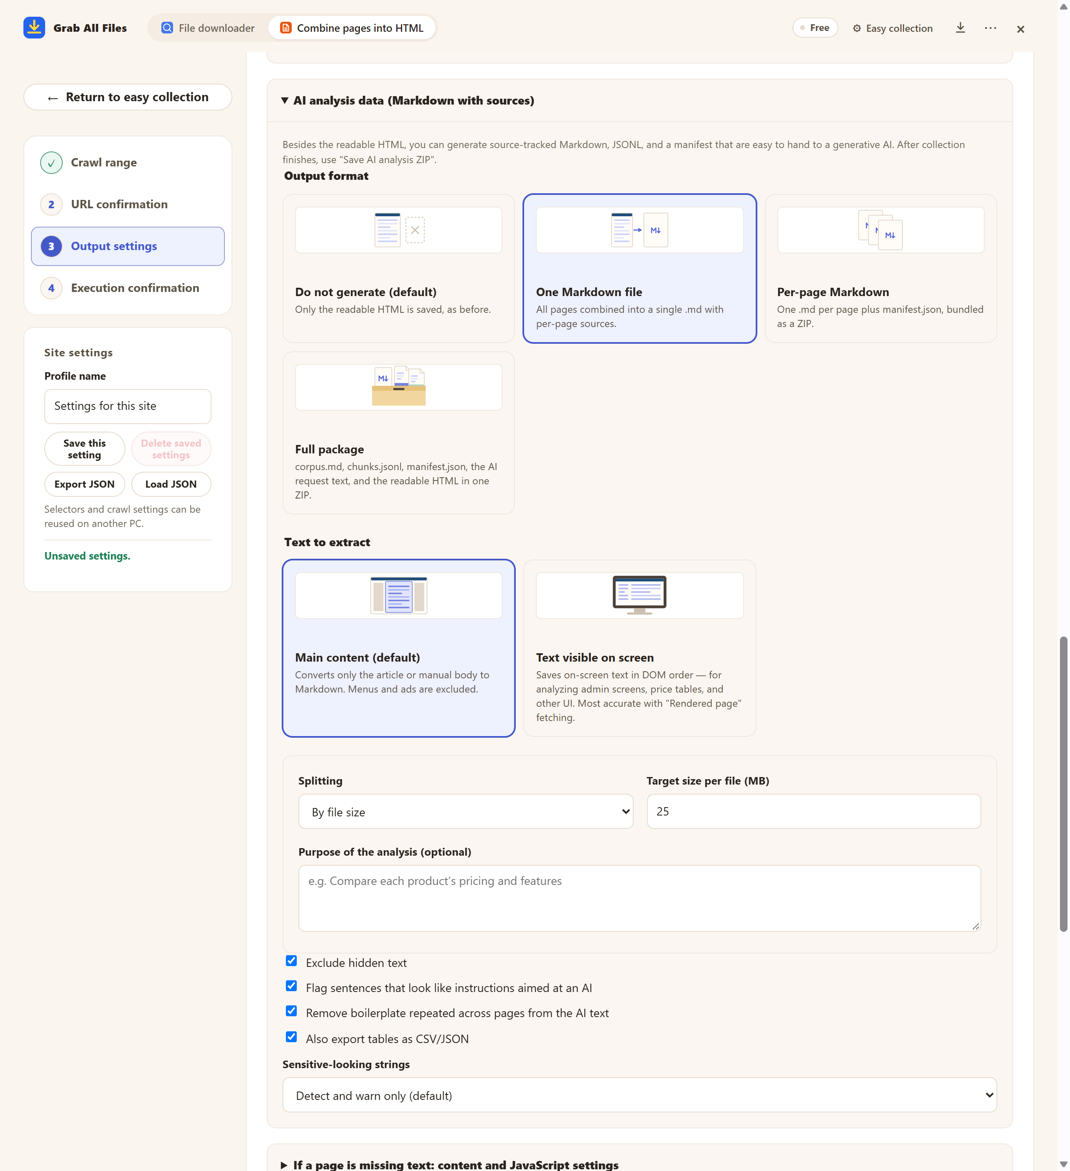Click the vertical scrollbar thumb
Image resolution: width=1070 pixels, height=1171 pixels.
[1063, 784]
